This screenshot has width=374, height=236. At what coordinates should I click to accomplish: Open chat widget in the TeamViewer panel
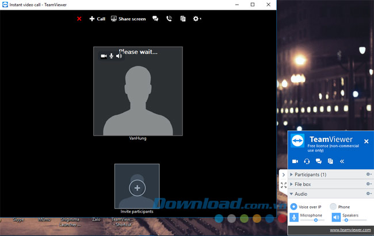[318, 161]
